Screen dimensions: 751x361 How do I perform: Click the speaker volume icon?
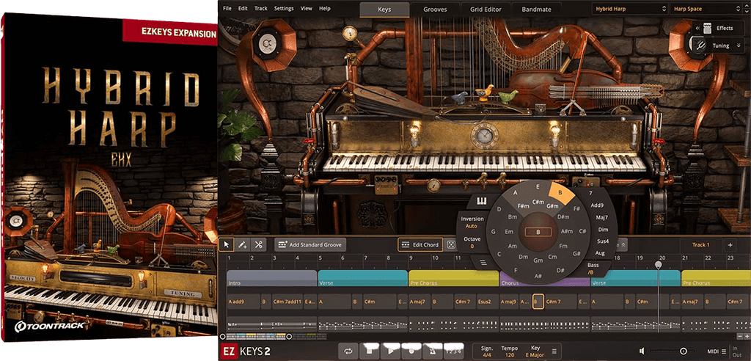(642, 351)
